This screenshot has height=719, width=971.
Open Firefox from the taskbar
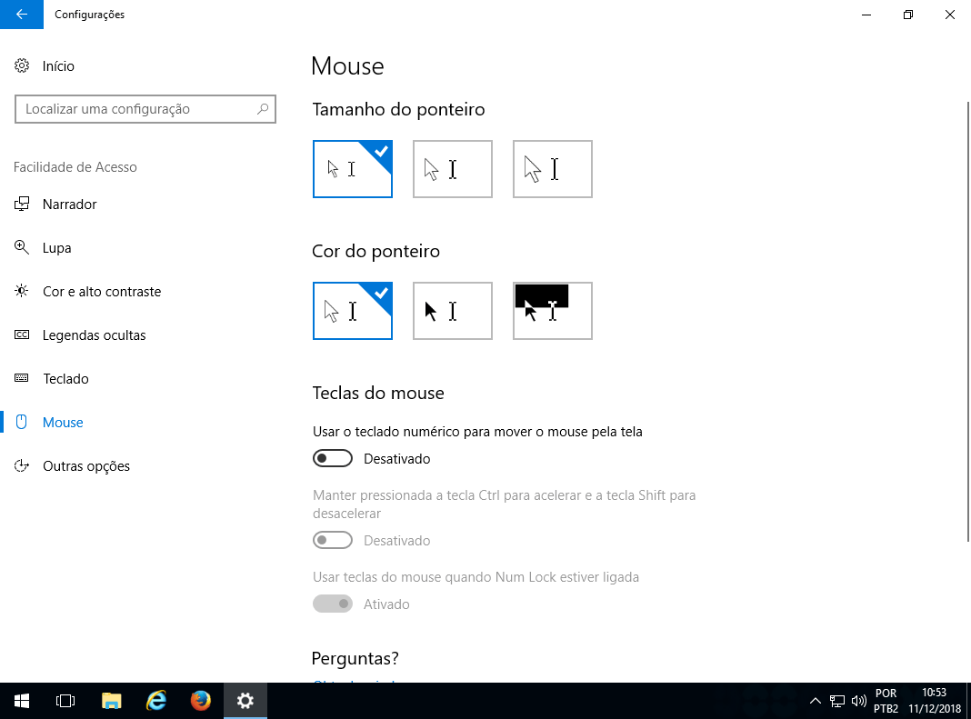click(201, 701)
